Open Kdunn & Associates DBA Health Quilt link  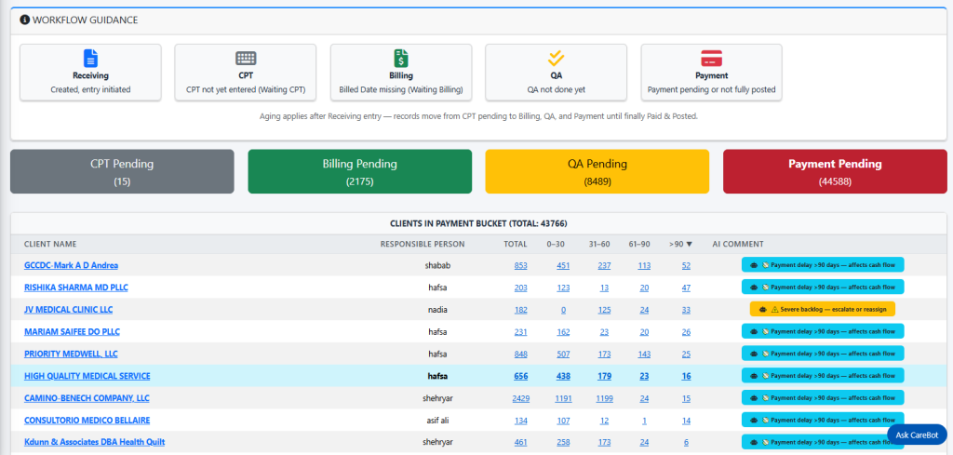pyautogui.click(x=94, y=442)
